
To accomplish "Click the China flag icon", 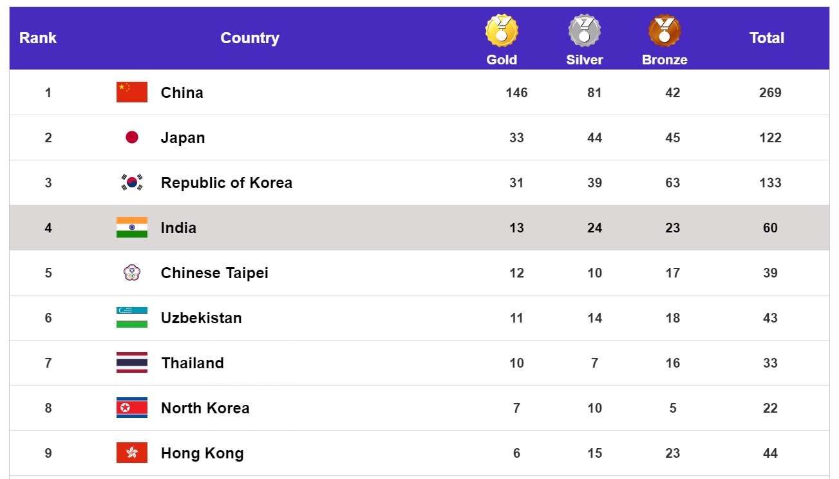I will pyautogui.click(x=132, y=92).
